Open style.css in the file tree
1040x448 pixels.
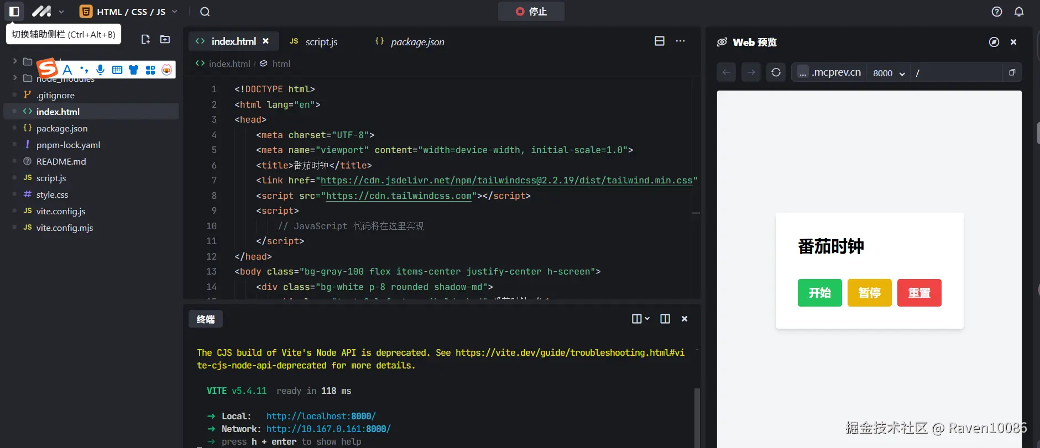tap(52, 194)
